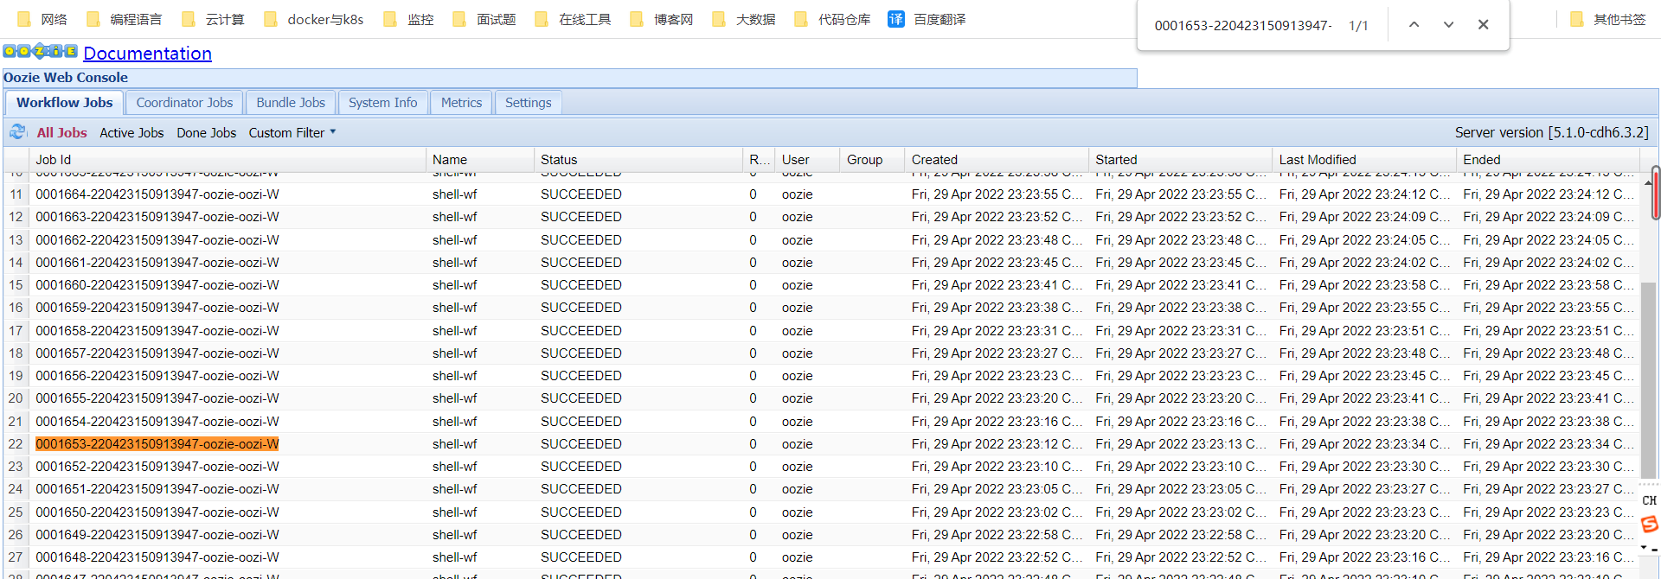Viewport: 1661px width, 579px height.
Task: Open the 大数据 bookmark folder
Action: 744,19
